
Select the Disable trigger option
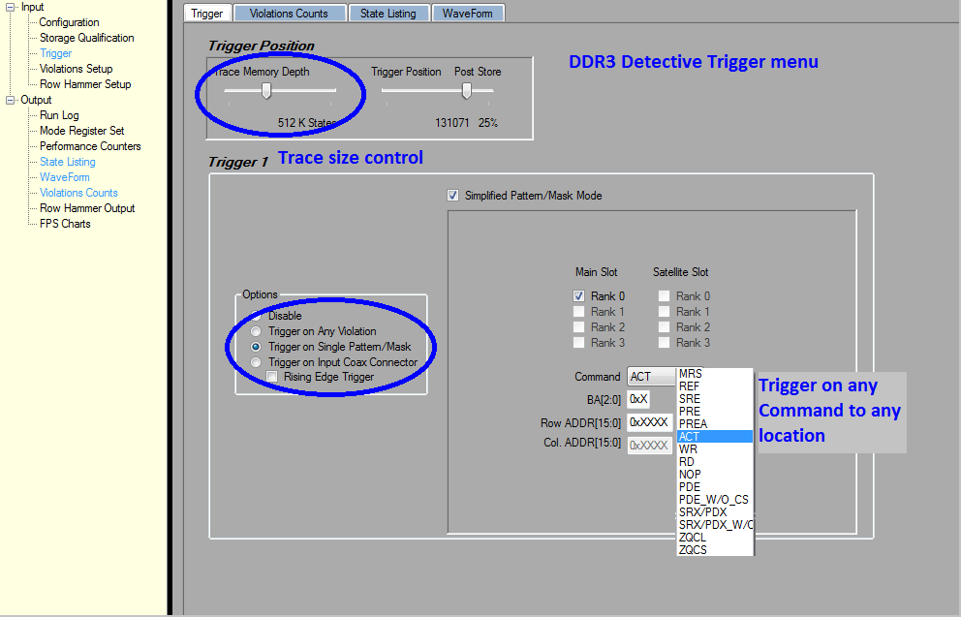coord(256,316)
